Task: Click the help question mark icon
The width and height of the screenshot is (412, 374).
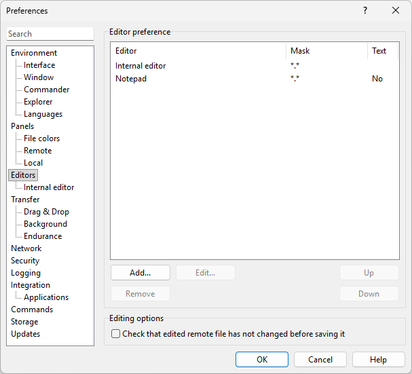Action: click(365, 11)
